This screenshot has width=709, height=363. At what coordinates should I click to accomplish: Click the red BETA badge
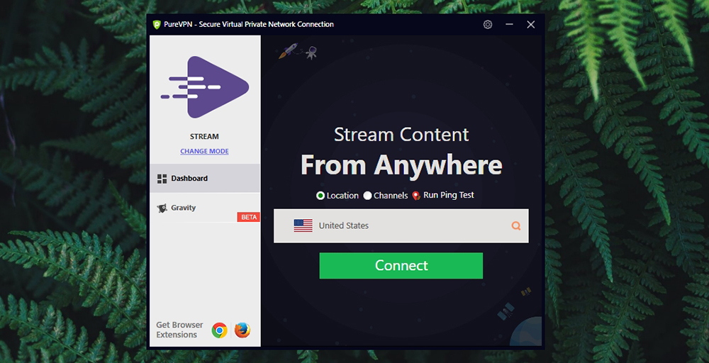click(249, 217)
